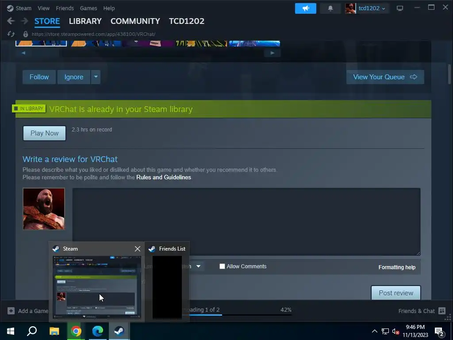This screenshot has height=340, width=453.
Task: Click inside the review text area
Action: pos(246,222)
